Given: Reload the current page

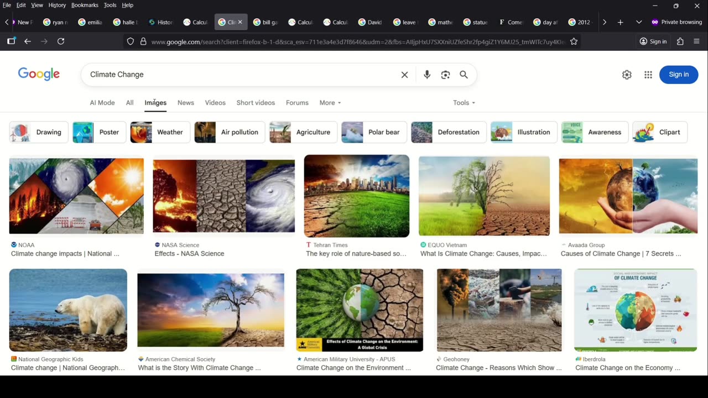Looking at the screenshot, I should (x=61, y=41).
